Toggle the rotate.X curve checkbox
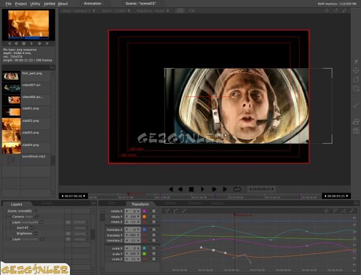 pyautogui.click(x=153, y=211)
